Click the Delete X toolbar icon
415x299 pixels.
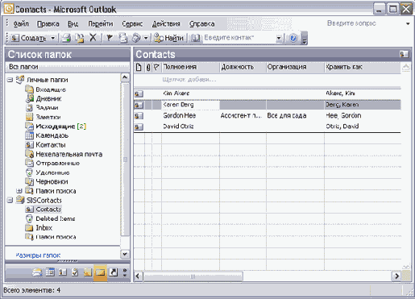(x=93, y=38)
